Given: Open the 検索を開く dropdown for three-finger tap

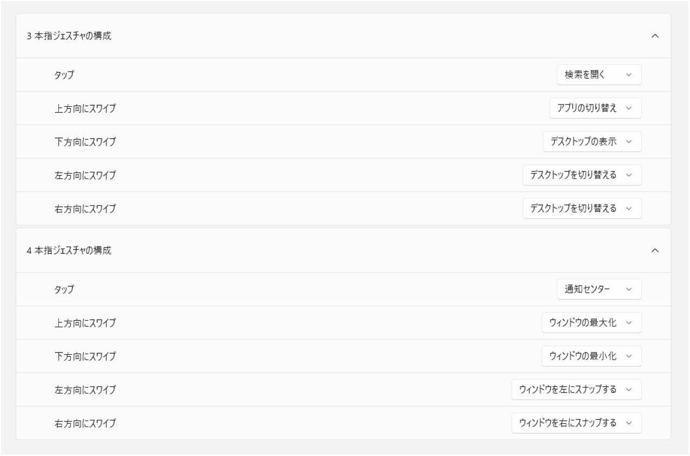Looking at the screenshot, I should (599, 75).
